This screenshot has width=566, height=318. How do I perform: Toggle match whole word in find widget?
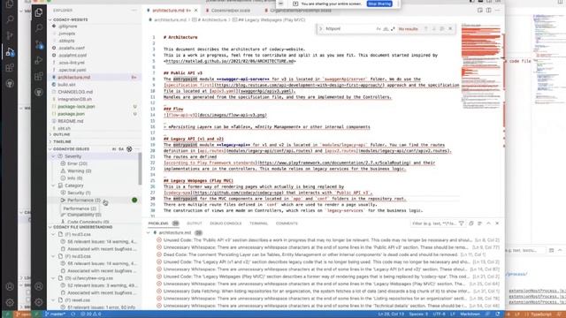[386, 28]
